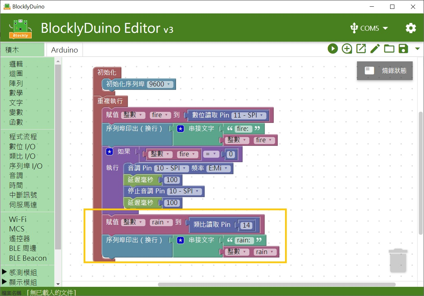Select the 伺服馬達 category
Viewport: 424px width, 296px height.
23,205
